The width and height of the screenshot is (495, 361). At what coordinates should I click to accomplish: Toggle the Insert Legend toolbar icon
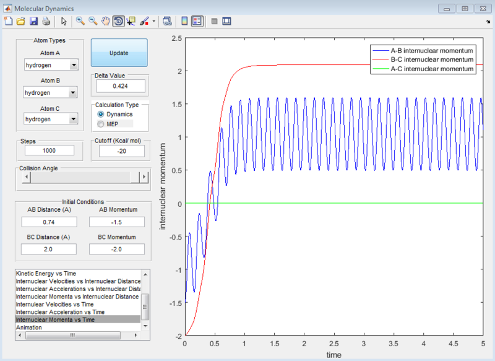click(197, 21)
